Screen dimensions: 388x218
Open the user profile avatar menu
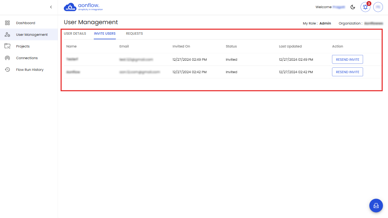pyautogui.click(x=378, y=7)
